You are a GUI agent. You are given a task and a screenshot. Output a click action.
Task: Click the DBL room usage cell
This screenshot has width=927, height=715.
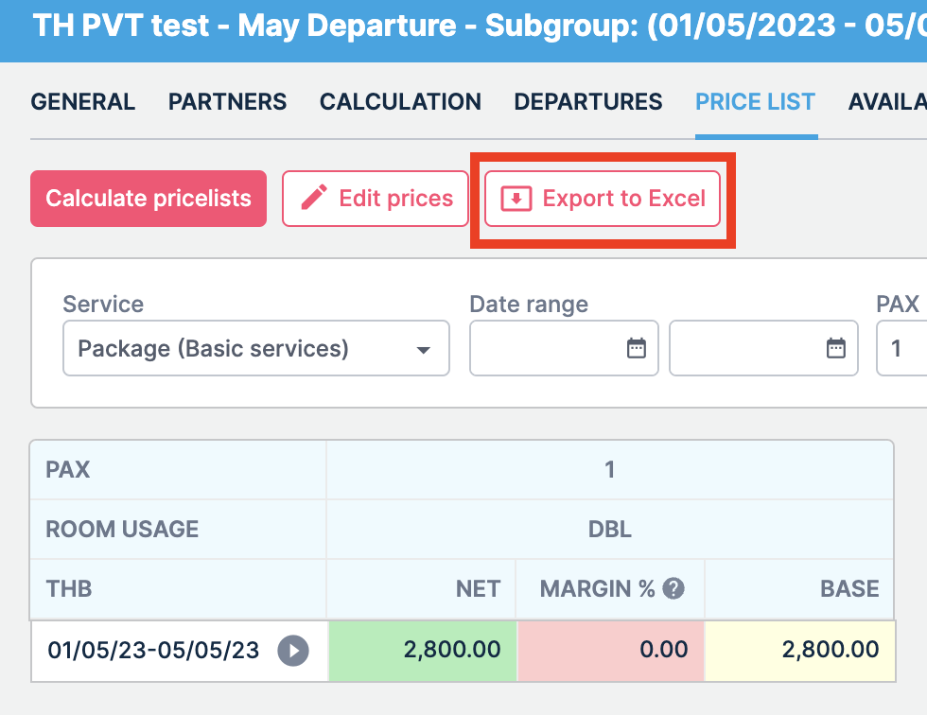click(609, 530)
